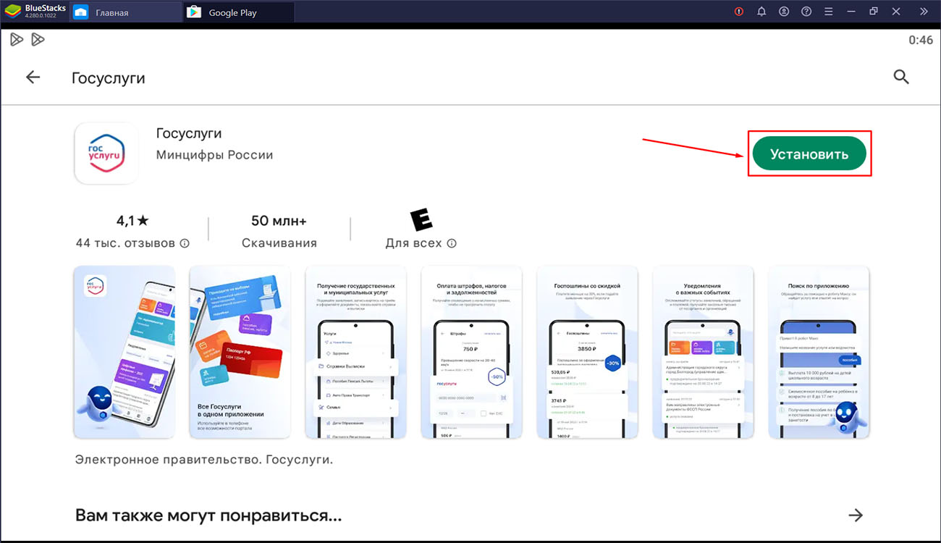941x543 pixels.
Task: Click the red alert notification icon in title bar
Action: 738,12
